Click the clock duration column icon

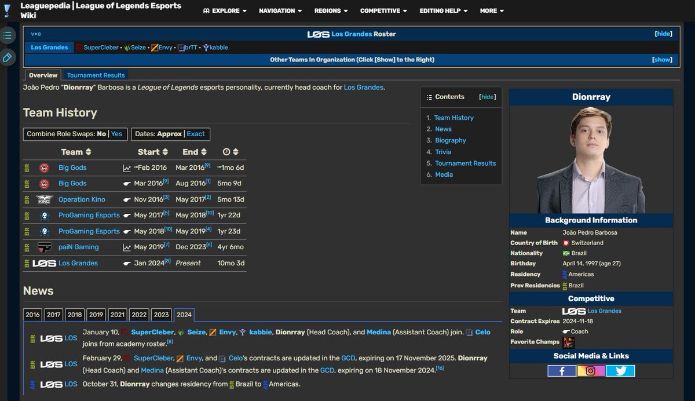[x=226, y=152]
